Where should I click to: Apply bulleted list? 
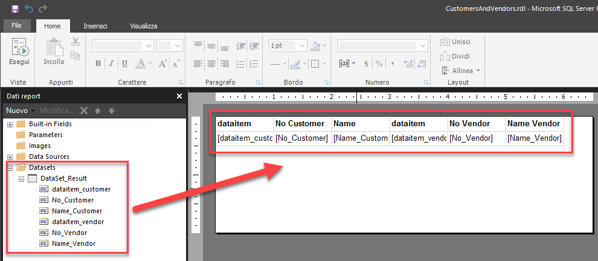tap(240, 63)
